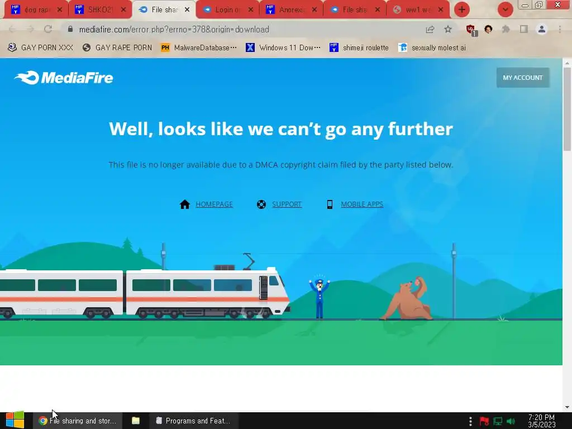Open the MOBILE APPS link

coord(362,204)
